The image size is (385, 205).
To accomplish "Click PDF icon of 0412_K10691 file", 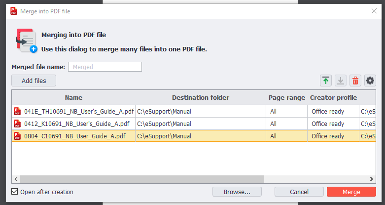I will coord(18,123).
